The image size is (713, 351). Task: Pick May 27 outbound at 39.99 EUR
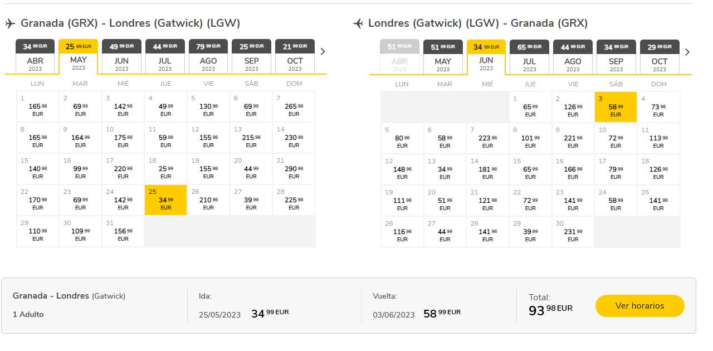[251, 200]
